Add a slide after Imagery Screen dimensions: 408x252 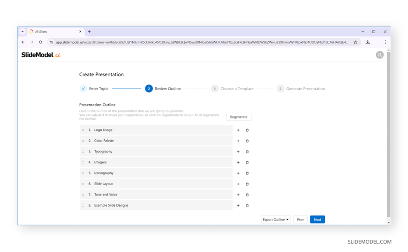(x=238, y=162)
